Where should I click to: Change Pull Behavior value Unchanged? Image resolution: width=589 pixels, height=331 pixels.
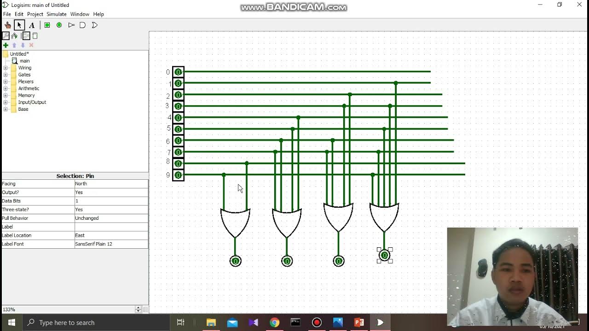pyautogui.click(x=111, y=218)
